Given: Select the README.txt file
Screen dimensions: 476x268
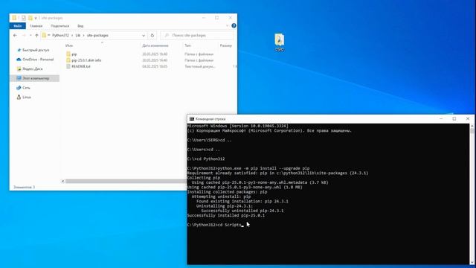Looking at the screenshot, I should [x=81, y=66].
